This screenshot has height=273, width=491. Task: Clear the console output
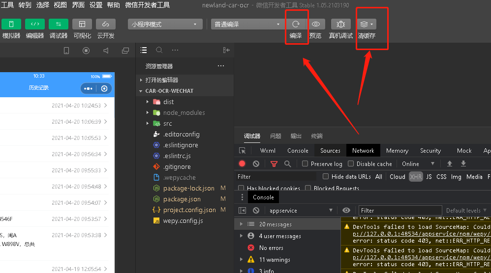256,211
